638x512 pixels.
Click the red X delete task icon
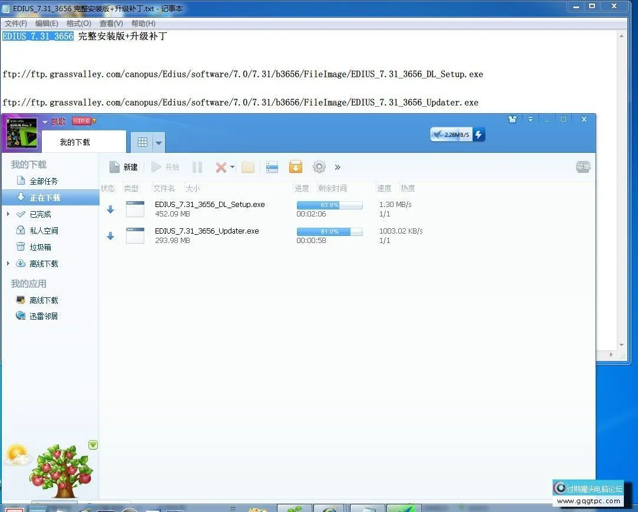click(x=220, y=167)
